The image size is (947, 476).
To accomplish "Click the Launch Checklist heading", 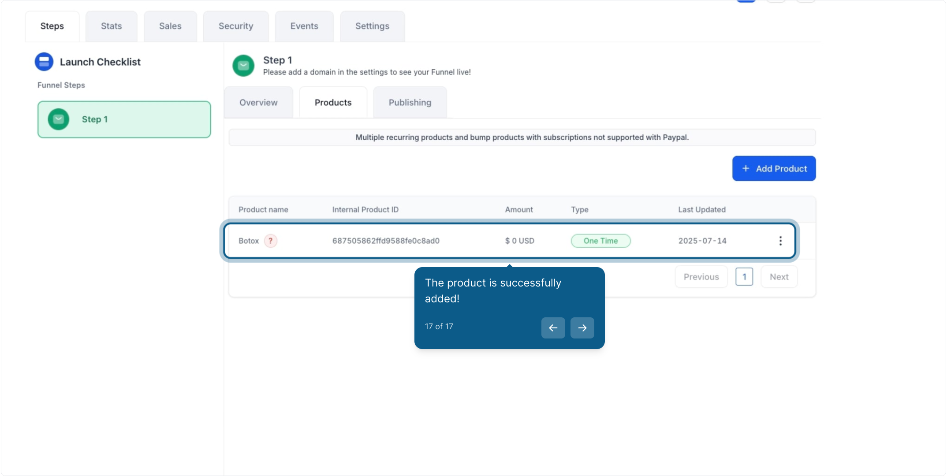I will pyautogui.click(x=100, y=62).
